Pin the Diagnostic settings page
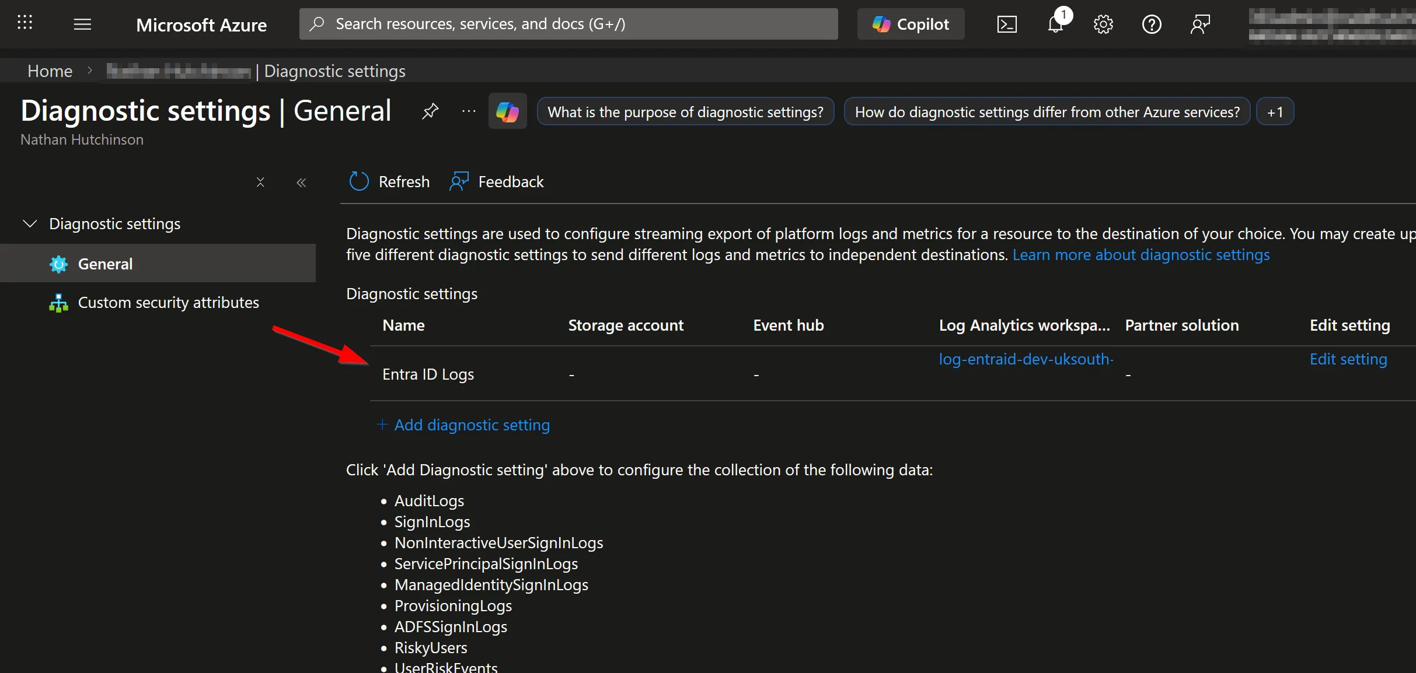 pyautogui.click(x=430, y=111)
